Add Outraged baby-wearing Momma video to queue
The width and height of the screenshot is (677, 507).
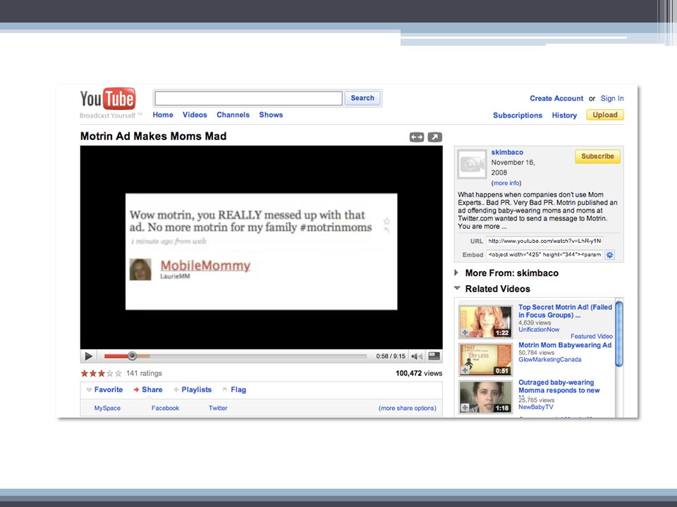pos(465,408)
